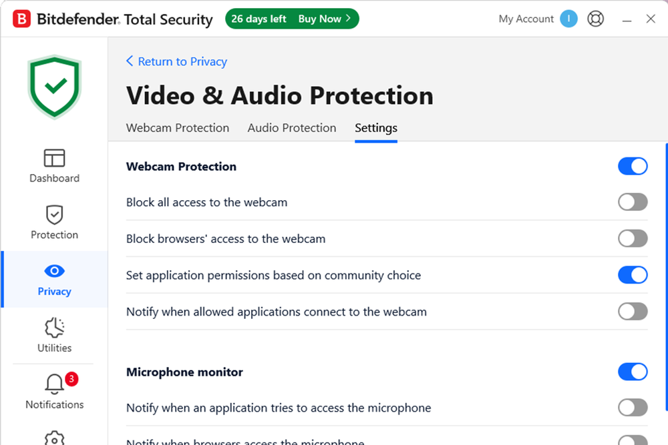Viewport: 668px width, 445px height.
Task: Enable Block browsers' access to the webcam
Action: click(x=633, y=238)
